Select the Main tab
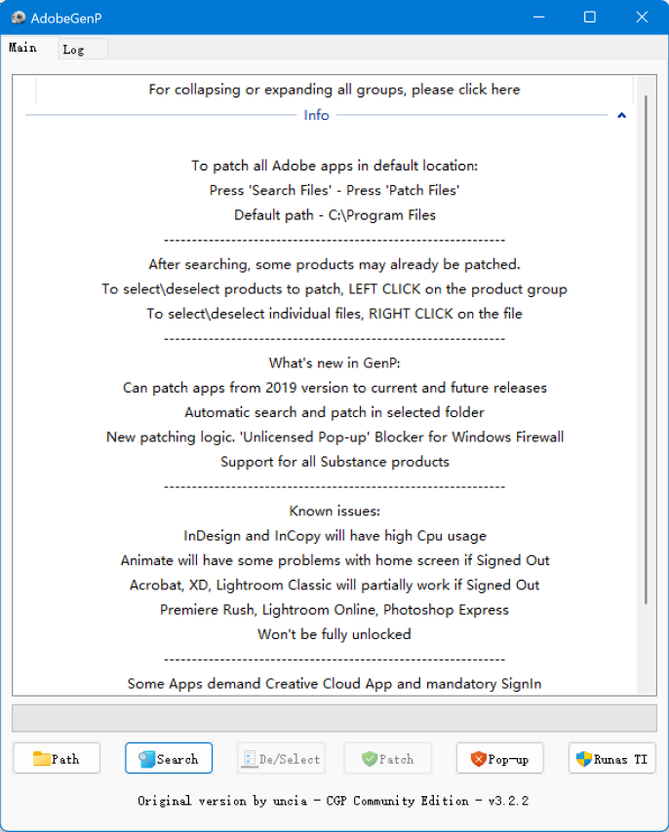669x832 pixels. click(x=23, y=48)
